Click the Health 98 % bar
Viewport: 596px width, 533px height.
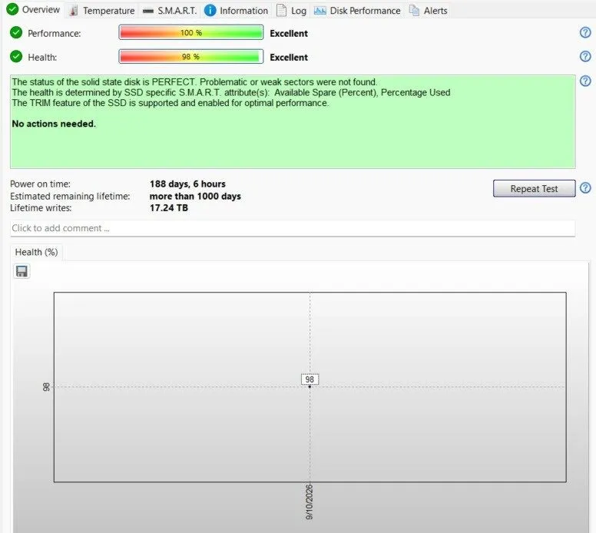point(190,57)
